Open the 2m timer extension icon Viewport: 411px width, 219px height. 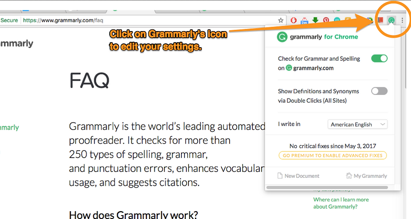pos(304,21)
